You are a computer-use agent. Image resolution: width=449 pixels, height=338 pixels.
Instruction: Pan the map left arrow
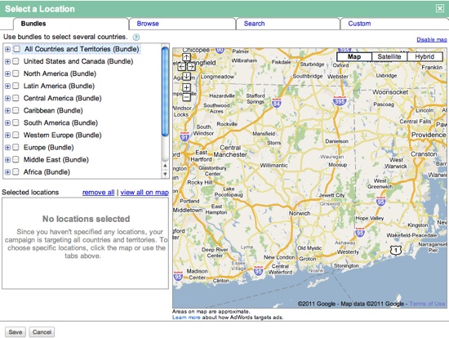point(182,67)
